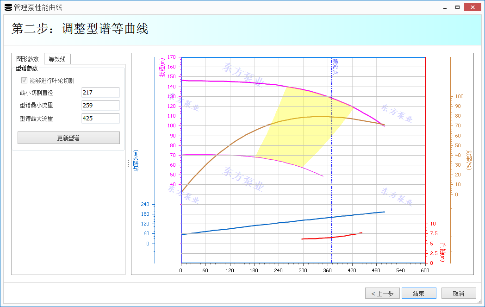485x307 pixels.
Task: Click 取消 button
Action: pyautogui.click(x=459, y=294)
